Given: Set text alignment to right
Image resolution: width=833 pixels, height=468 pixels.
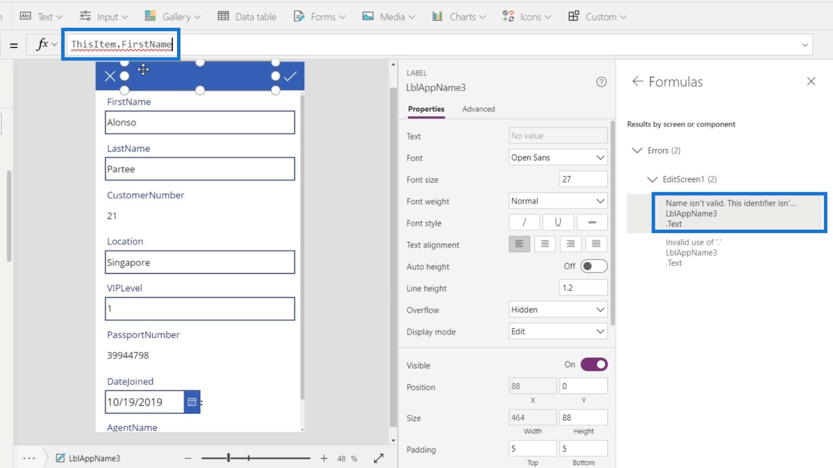Looking at the screenshot, I should tap(571, 244).
